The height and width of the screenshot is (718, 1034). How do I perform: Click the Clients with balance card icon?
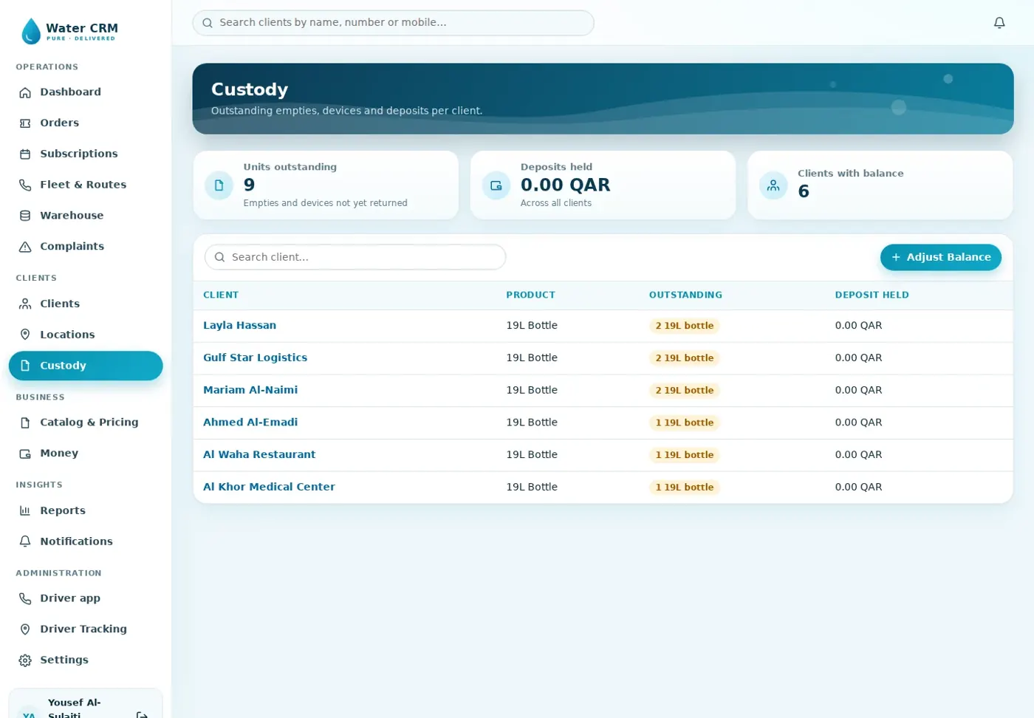[773, 185]
